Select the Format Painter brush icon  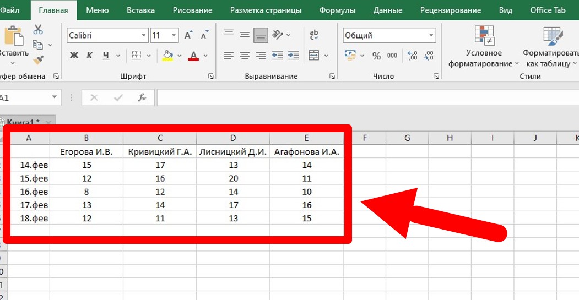point(38,59)
